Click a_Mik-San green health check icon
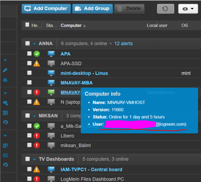This screenshot has height=182, width=201. tap(37, 126)
